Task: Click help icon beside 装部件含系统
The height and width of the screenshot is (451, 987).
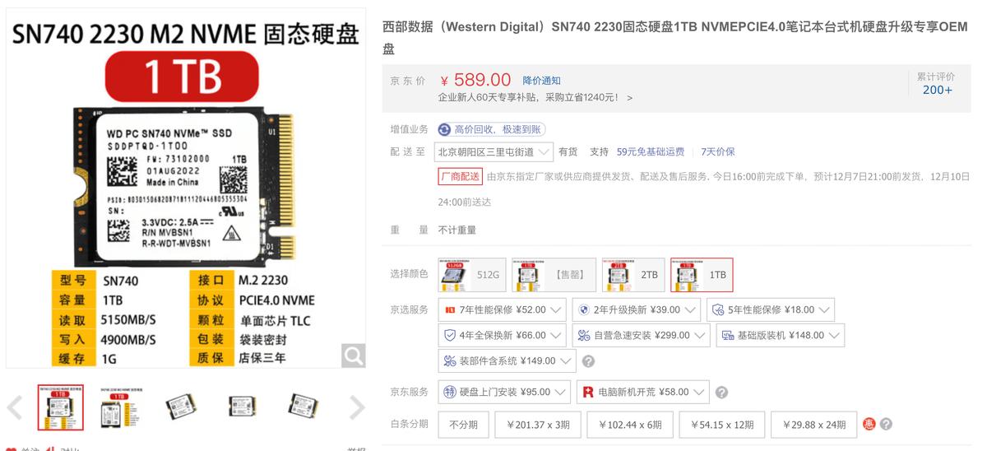Action: [588, 361]
